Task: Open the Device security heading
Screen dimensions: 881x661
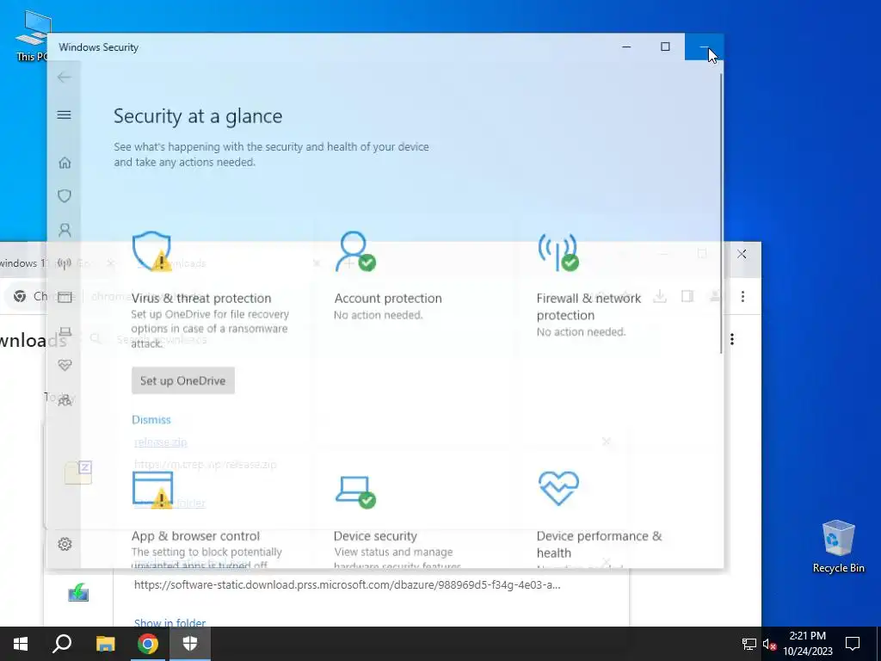Action: coord(375,535)
